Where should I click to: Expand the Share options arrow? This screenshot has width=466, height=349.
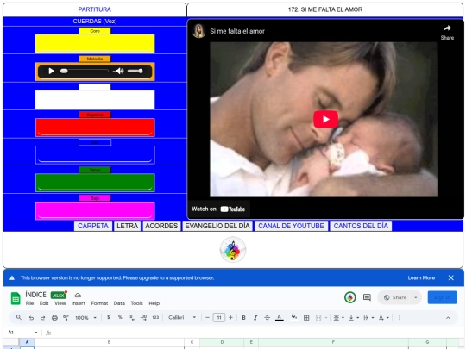(x=416, y=297)
